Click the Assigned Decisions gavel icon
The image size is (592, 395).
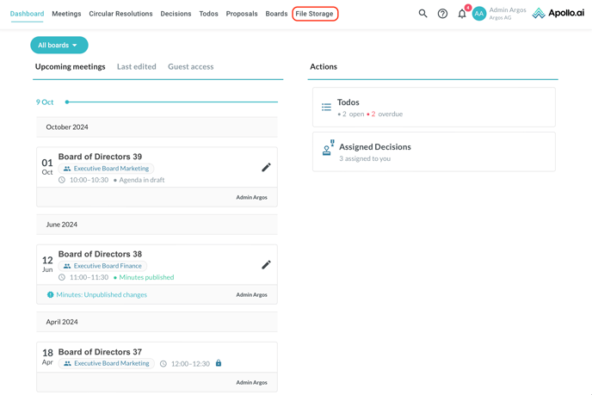point(327,149)
